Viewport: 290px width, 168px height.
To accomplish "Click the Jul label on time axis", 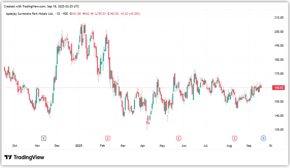I will (206, 145).
